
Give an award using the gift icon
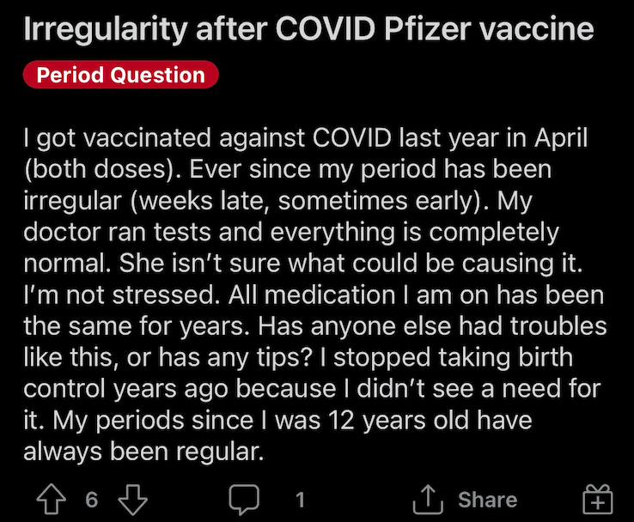pos(598,500)
